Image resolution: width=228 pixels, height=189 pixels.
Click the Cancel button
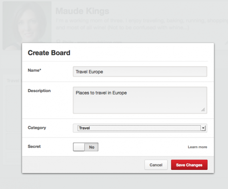pos(156,165)
